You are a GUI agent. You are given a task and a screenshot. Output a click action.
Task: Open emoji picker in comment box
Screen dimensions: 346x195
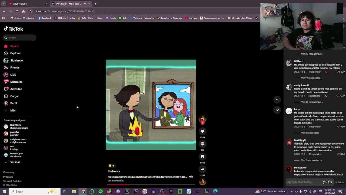(x=330, y=182)
